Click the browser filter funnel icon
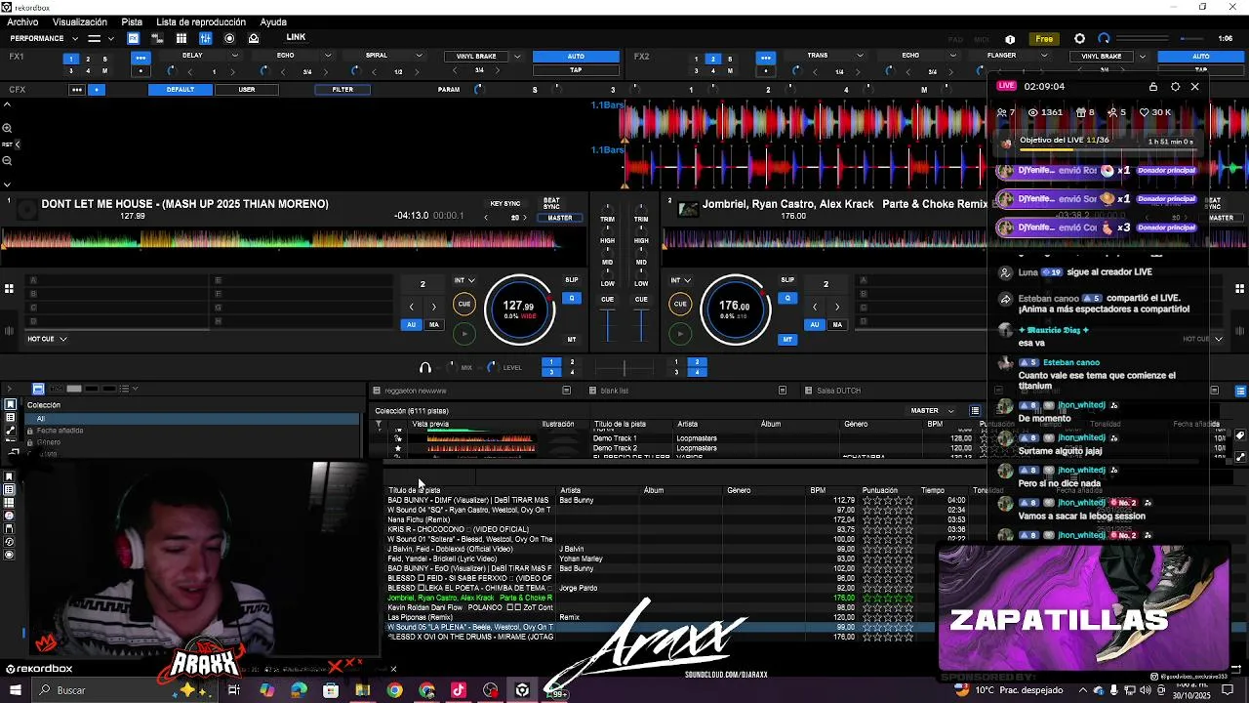Screen dimensions: 1249x703 tap(379, 424)
